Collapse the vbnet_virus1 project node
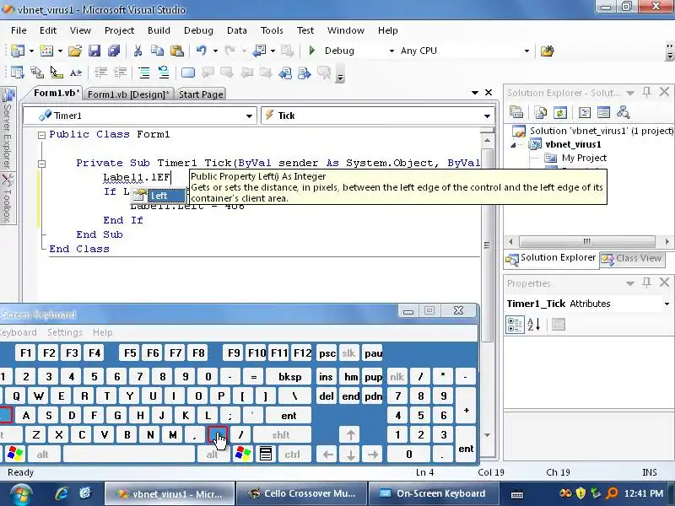This screenshot has height=506, width=675. click(514, 145)
